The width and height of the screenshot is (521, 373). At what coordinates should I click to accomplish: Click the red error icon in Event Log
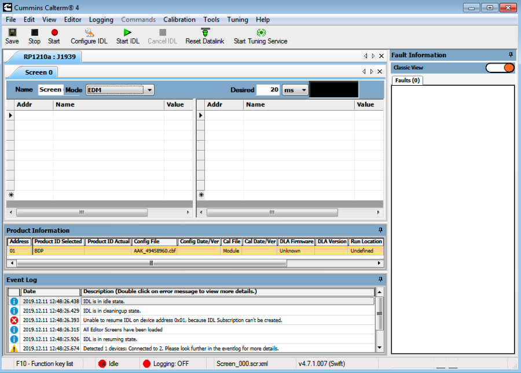pyautogui.click(x=14, y=320)
